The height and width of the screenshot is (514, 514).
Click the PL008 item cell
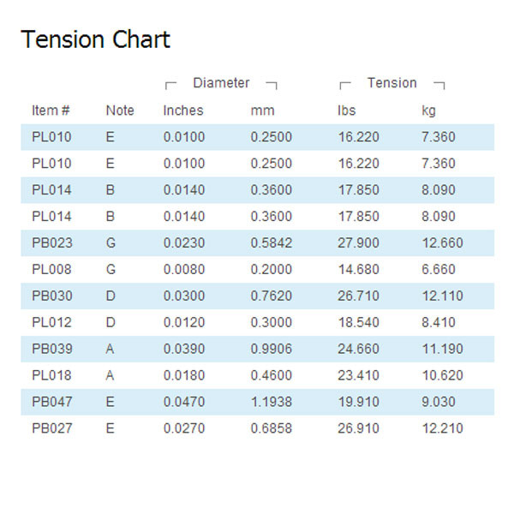(x=52, y=270)
